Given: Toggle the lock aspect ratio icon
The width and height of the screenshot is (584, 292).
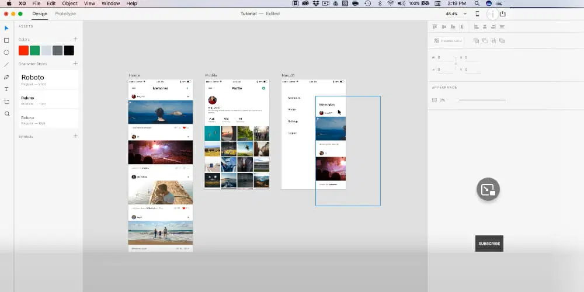Looking at the screenshot, I should pos(456,63).
